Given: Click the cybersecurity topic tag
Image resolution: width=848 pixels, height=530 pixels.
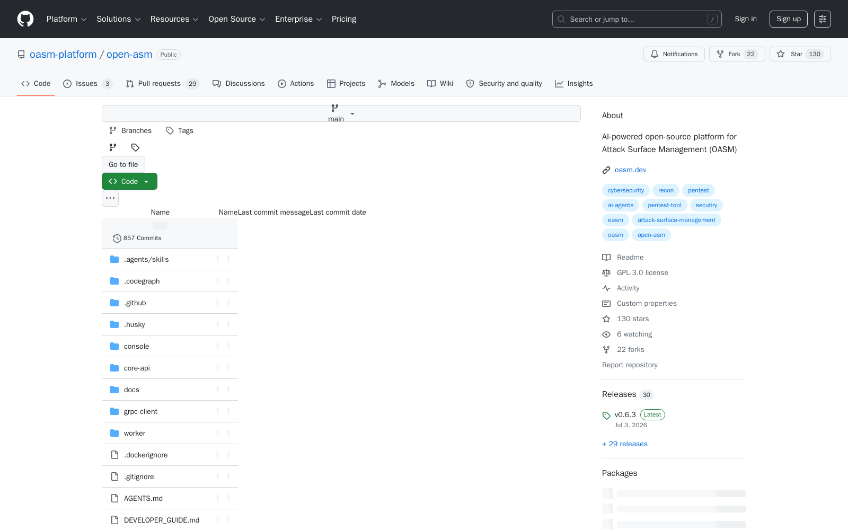Looking at the screenshot, I should point(626,190).
